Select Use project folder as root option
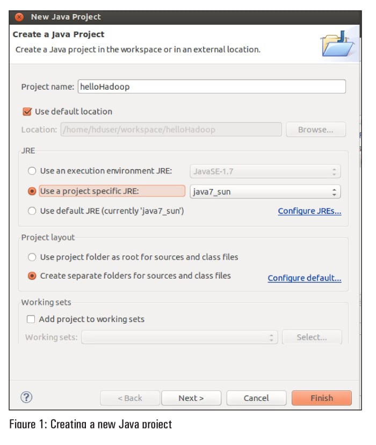This screenshot has height=445, width=376. [32, 257]
